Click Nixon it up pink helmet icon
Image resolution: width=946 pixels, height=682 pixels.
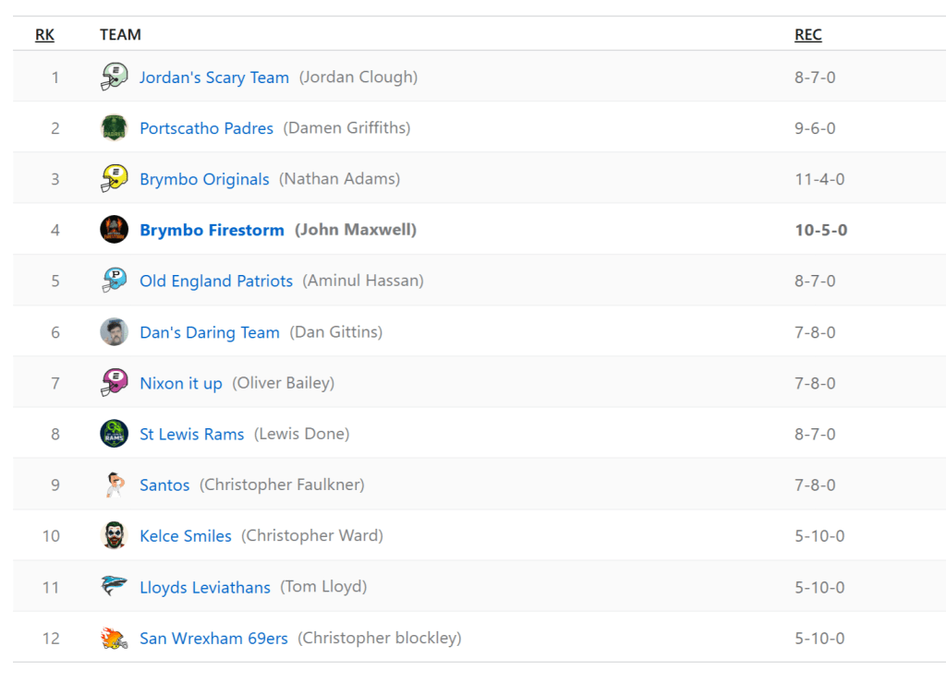pyautogui.click(x=114, y=382)
